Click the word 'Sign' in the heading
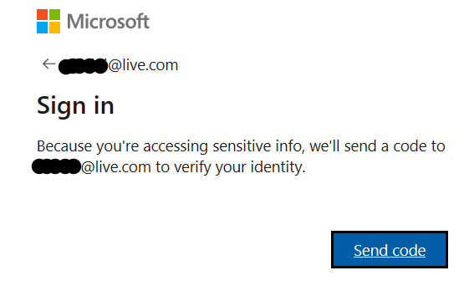This screenshot has height=301, width=469. [62, 106]
